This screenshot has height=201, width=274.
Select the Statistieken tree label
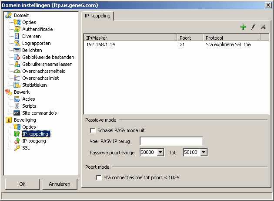coord(35,85)
